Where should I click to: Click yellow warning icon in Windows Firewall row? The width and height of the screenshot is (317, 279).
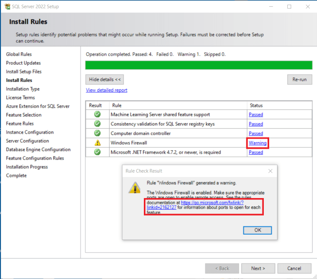[x=98, y=143]
